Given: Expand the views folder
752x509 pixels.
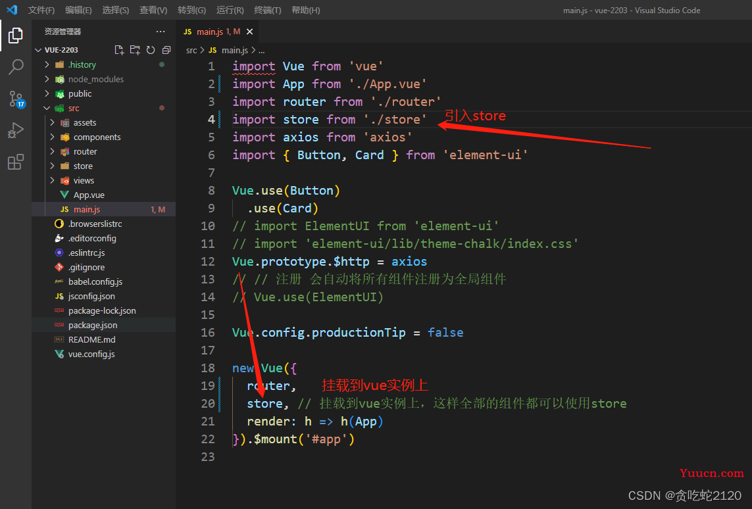Looking at the screenshot, I should pyautogui.click(x=103, y=181).
